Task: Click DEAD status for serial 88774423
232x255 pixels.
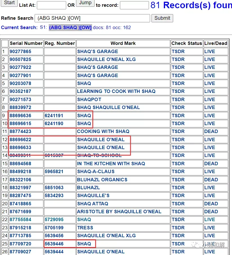Action: pyautogui.click(x=211, y=131)
